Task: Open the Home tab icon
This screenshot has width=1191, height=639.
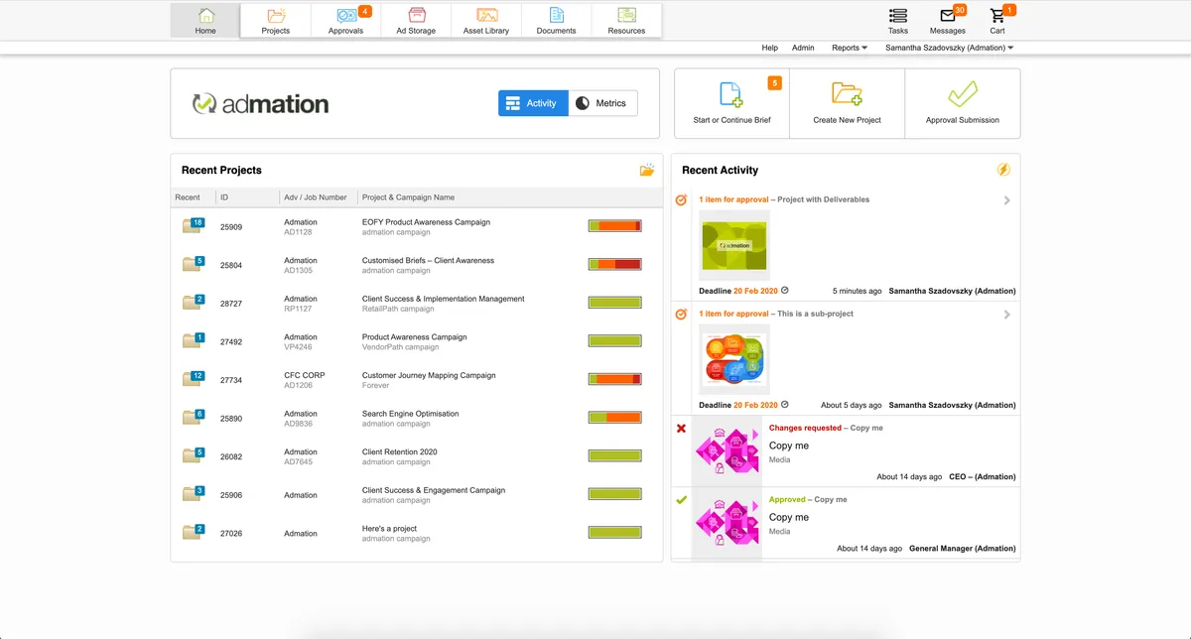Action: click(205, 16)
